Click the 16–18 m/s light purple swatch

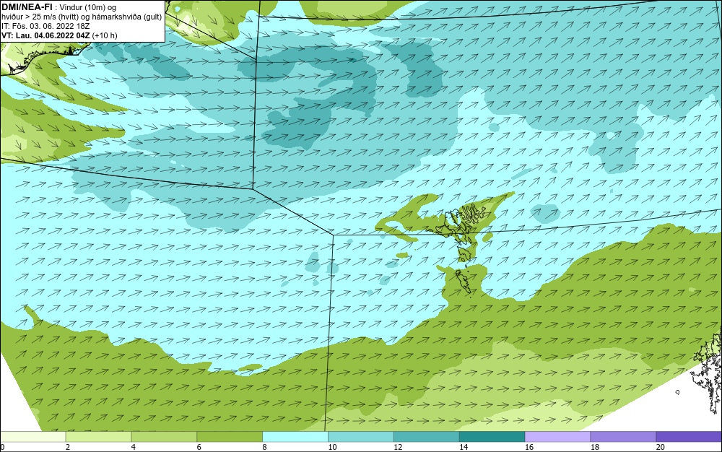point(557,437)
